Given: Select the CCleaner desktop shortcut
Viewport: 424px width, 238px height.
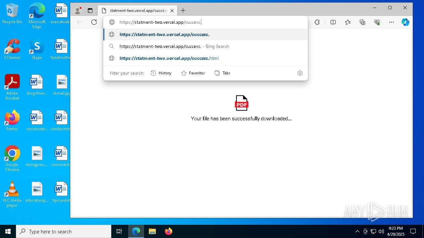Looking at the screenshot, I should pyautogui.click(x=12, y=50).
